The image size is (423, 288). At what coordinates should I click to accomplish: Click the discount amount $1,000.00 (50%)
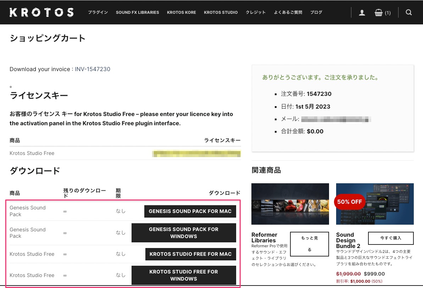pos(366,281)
